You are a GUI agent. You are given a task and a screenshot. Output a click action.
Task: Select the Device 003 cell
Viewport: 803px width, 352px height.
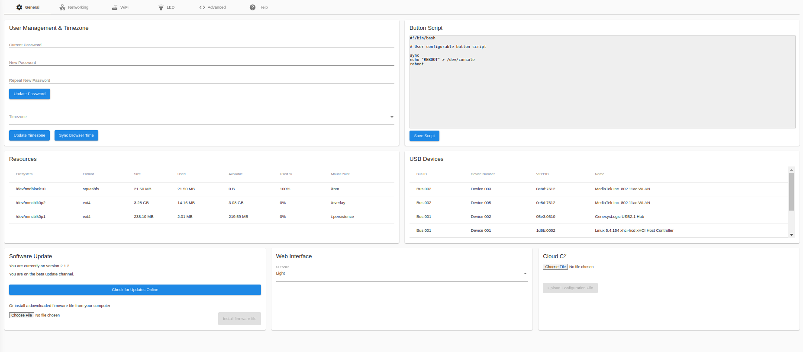point(481,189)
